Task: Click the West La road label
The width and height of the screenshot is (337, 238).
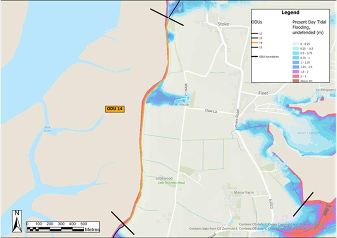Action: pos(186,90)
